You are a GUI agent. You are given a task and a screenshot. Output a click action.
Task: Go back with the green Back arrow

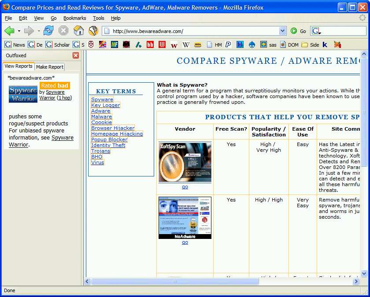click(x=9, y=31)
